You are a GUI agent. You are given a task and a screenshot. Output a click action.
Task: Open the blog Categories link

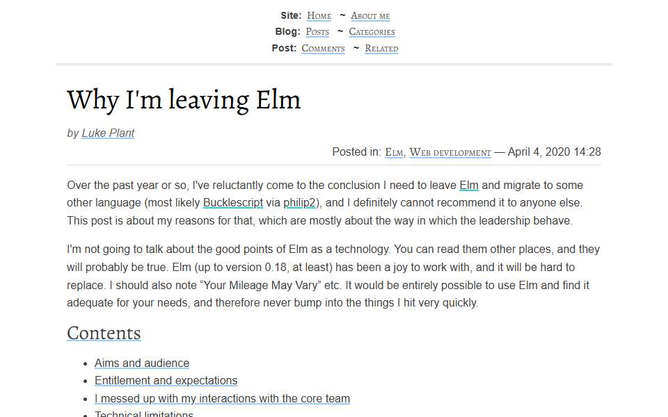[x=372, y=32]
